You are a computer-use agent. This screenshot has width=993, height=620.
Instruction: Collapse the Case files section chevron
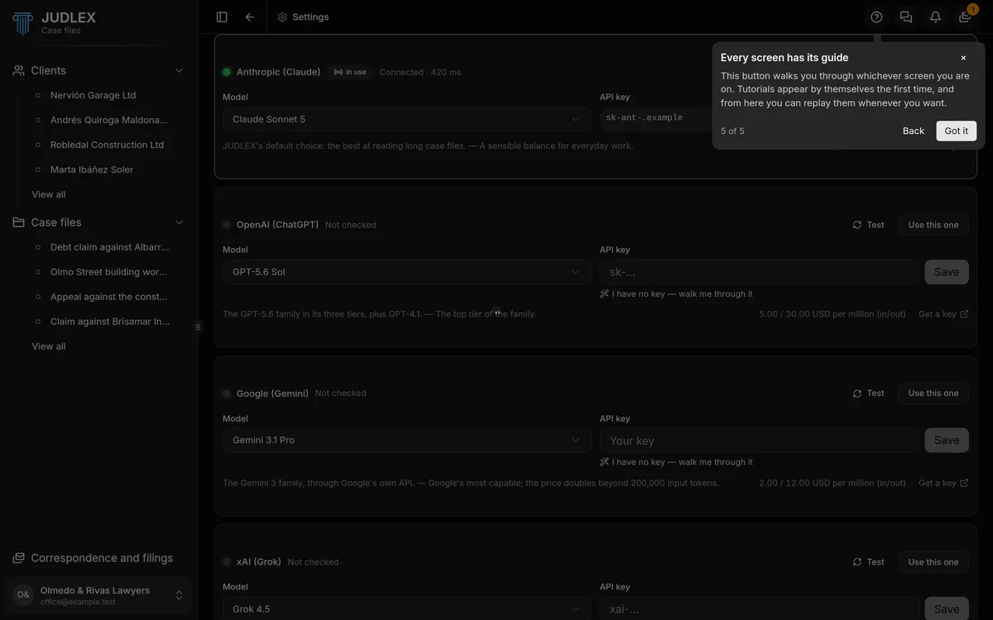[x=179, y=222]
